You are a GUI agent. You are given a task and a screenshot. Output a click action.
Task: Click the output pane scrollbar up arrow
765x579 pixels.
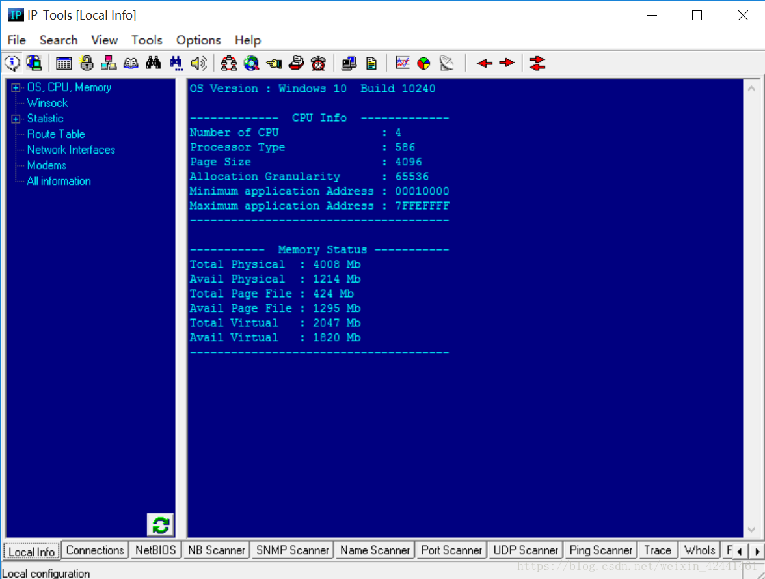(x=751, y=89)
